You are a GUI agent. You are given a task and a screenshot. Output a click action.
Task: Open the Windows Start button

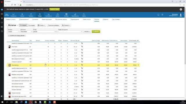pos(2,102)
